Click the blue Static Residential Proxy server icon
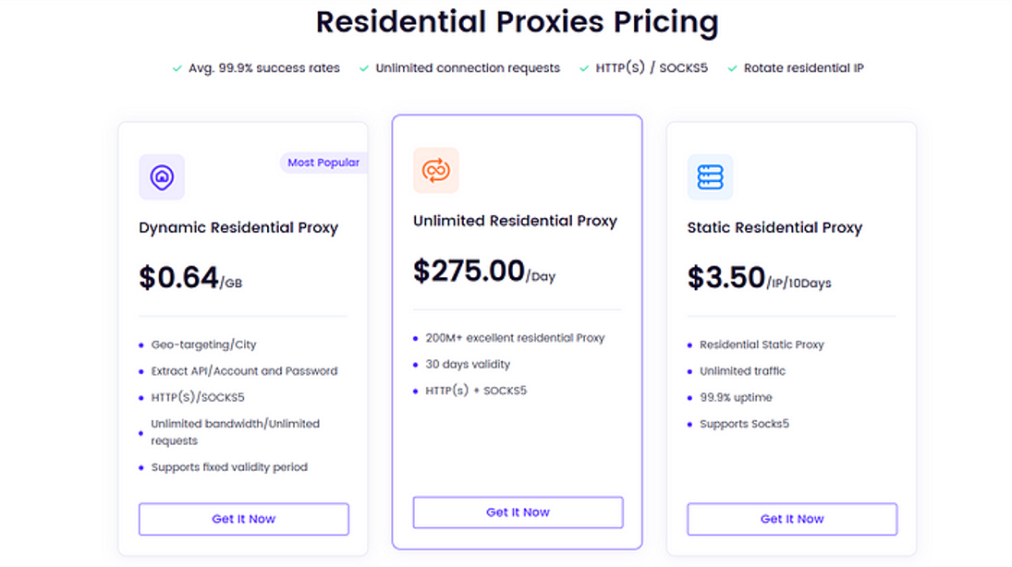The image size is (1012, 567). [710, 176]
